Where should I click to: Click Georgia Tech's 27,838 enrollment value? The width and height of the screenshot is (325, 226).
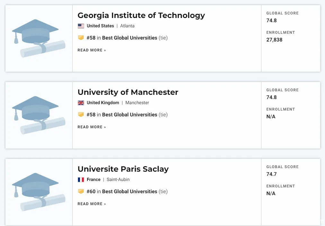tap(274, 40)
